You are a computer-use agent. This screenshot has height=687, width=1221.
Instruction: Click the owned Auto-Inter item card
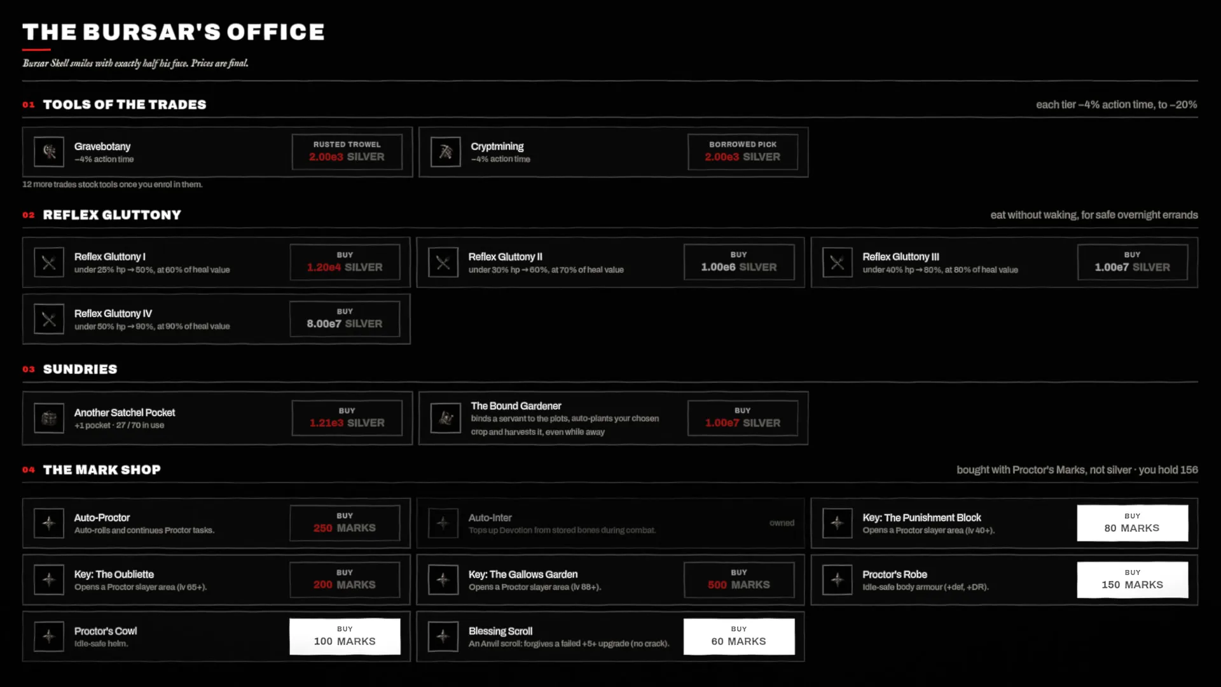(x=610, y=524)
